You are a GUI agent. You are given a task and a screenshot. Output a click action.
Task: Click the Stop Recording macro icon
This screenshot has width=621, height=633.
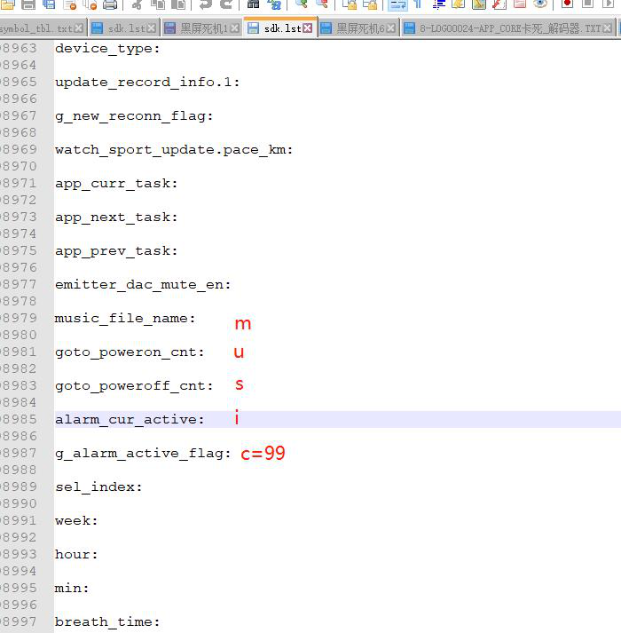click(x=588, y=4)
